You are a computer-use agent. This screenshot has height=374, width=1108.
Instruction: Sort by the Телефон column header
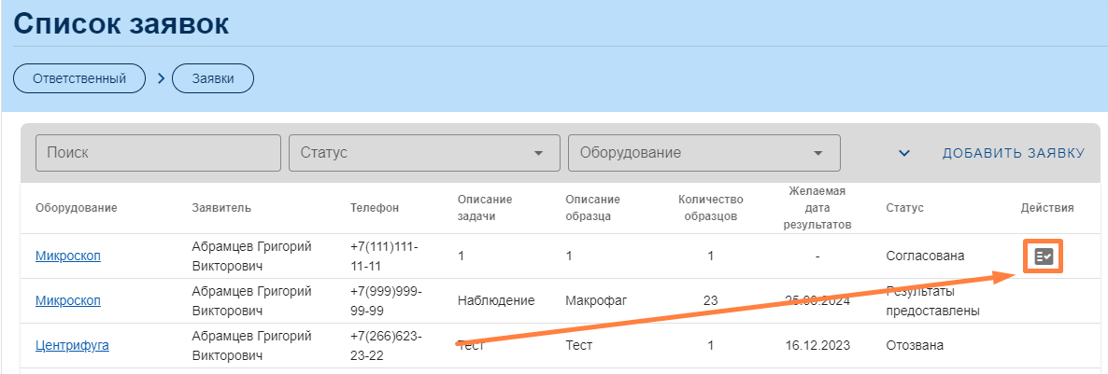click(x=375, y=207)
